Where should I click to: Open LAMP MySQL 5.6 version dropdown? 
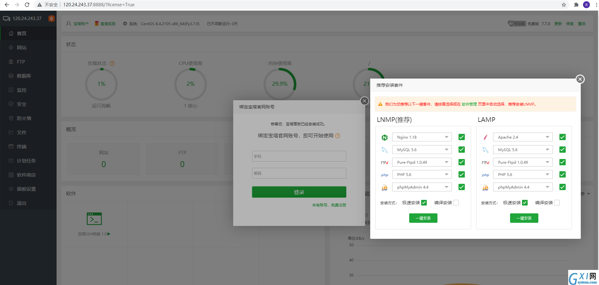523,150
